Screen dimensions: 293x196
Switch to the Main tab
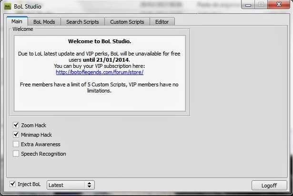(x=17, y=21)
